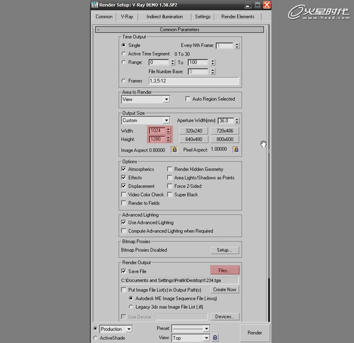Viewport: 354px width, 343px height.
Task: Toggle the Effects checkbox
Action: (123, 177)
